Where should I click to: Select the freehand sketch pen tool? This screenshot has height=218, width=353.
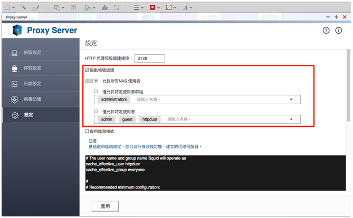tap(35, 7)
